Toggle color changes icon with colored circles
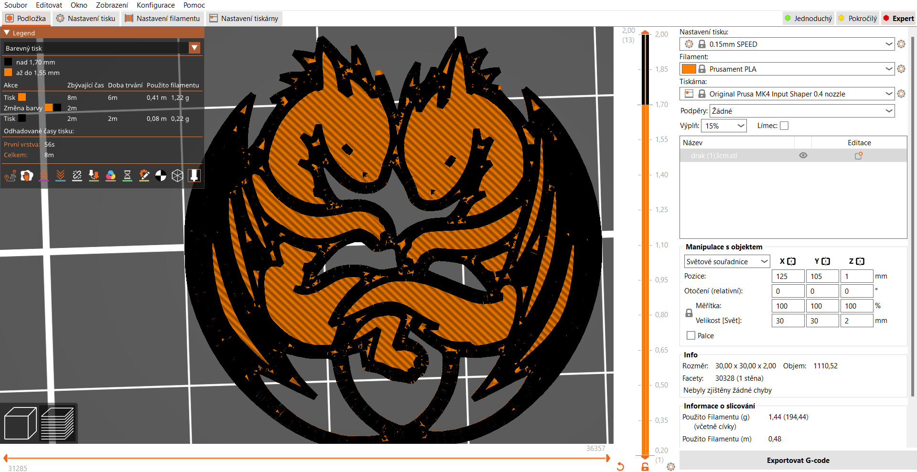The image size is (917, 472). click(111, 176)
